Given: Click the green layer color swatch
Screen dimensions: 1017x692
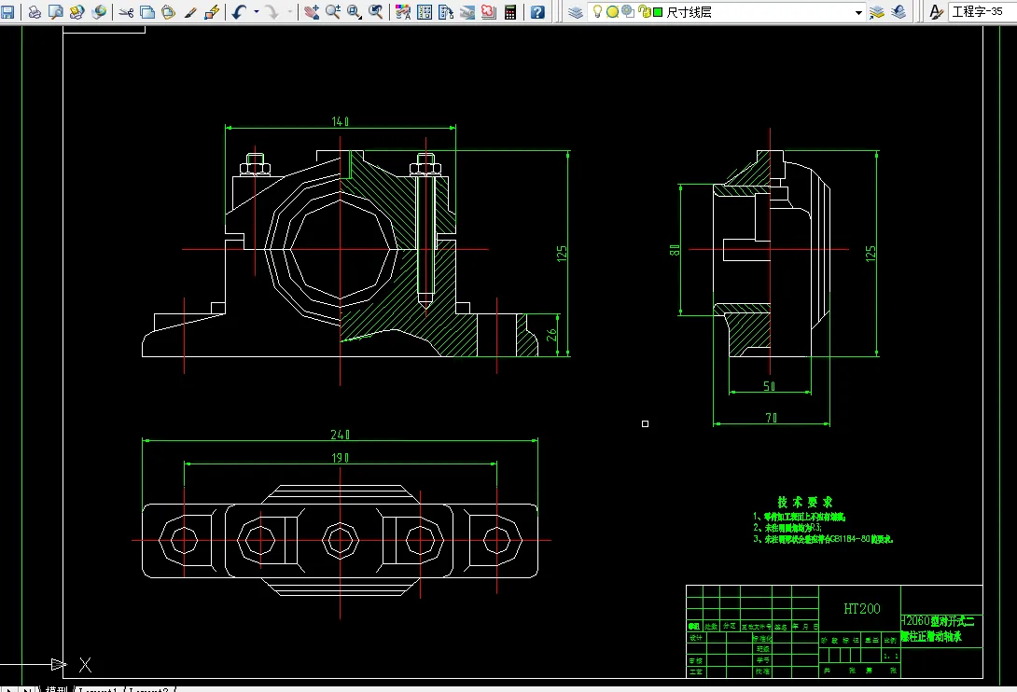Looking at the screenshot, I should click(658, 12).
